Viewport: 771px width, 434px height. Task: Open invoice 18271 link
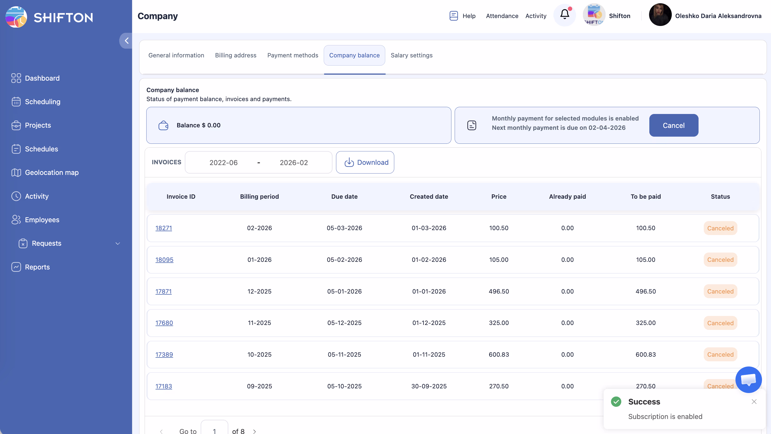tap(163, 228)
